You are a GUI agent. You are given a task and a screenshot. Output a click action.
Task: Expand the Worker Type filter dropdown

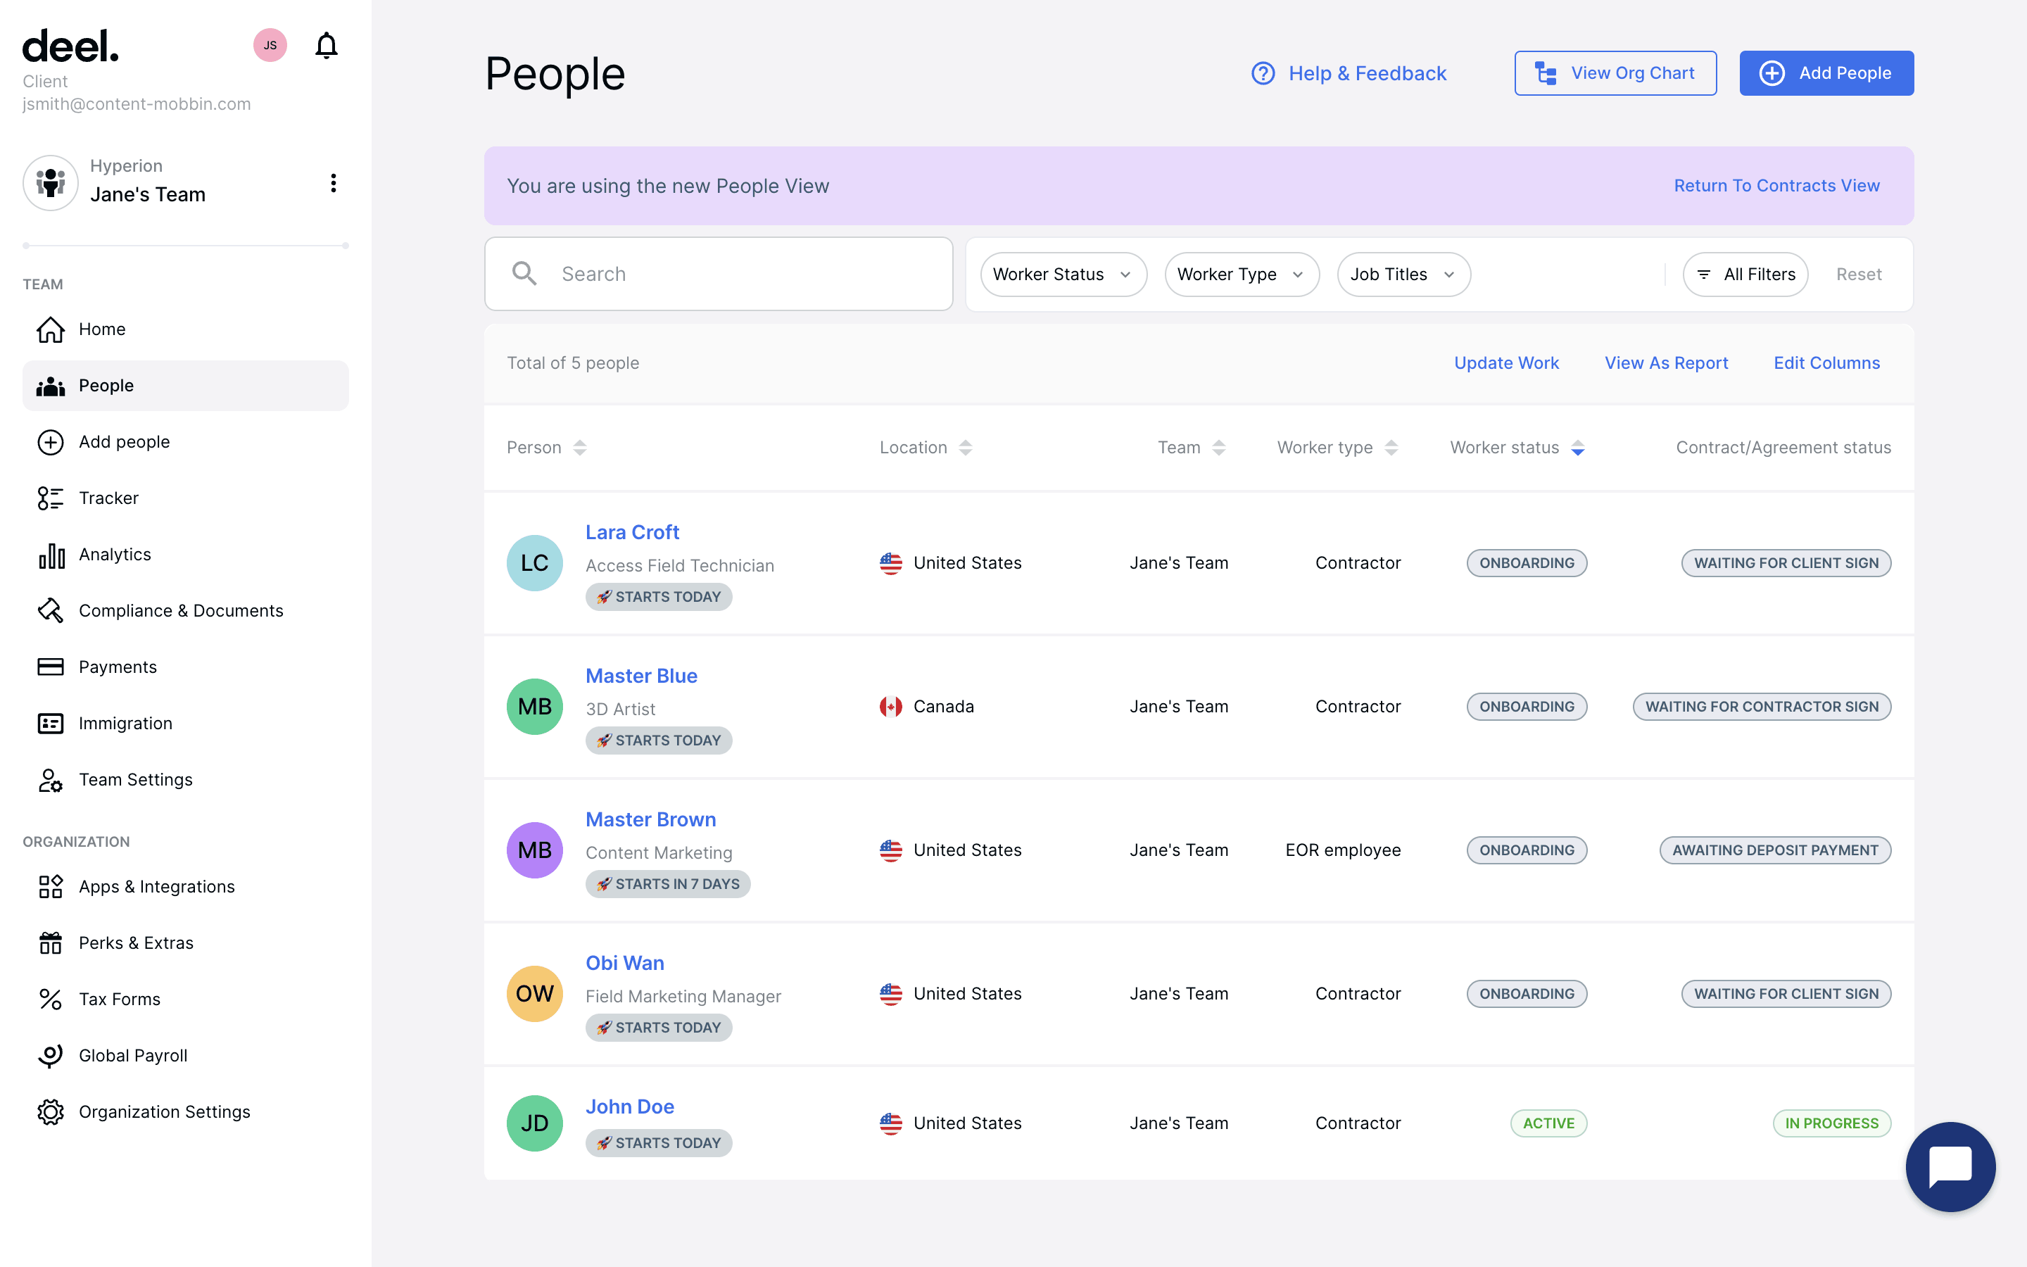pos(1241,274)
